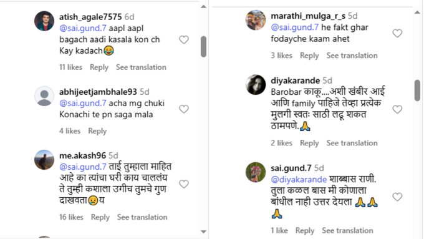
Task: Like atish_agale7575's comment with the heart
Action: click(x=184, y=40)
